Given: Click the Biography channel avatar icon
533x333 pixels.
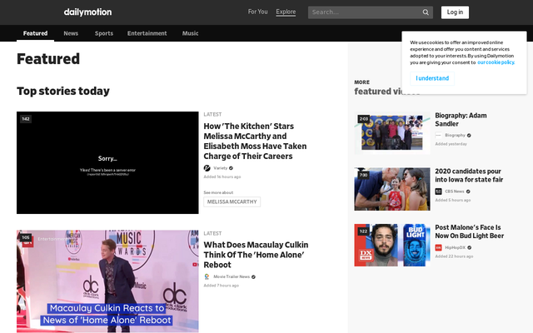Looking at the screenshot, I should (439, 135).
